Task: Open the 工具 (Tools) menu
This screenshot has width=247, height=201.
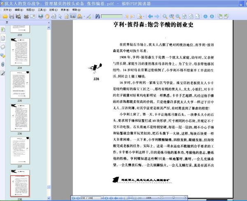Action: coord(42,9)
